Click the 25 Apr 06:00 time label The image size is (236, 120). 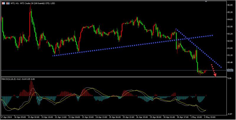tap(115, 117)
